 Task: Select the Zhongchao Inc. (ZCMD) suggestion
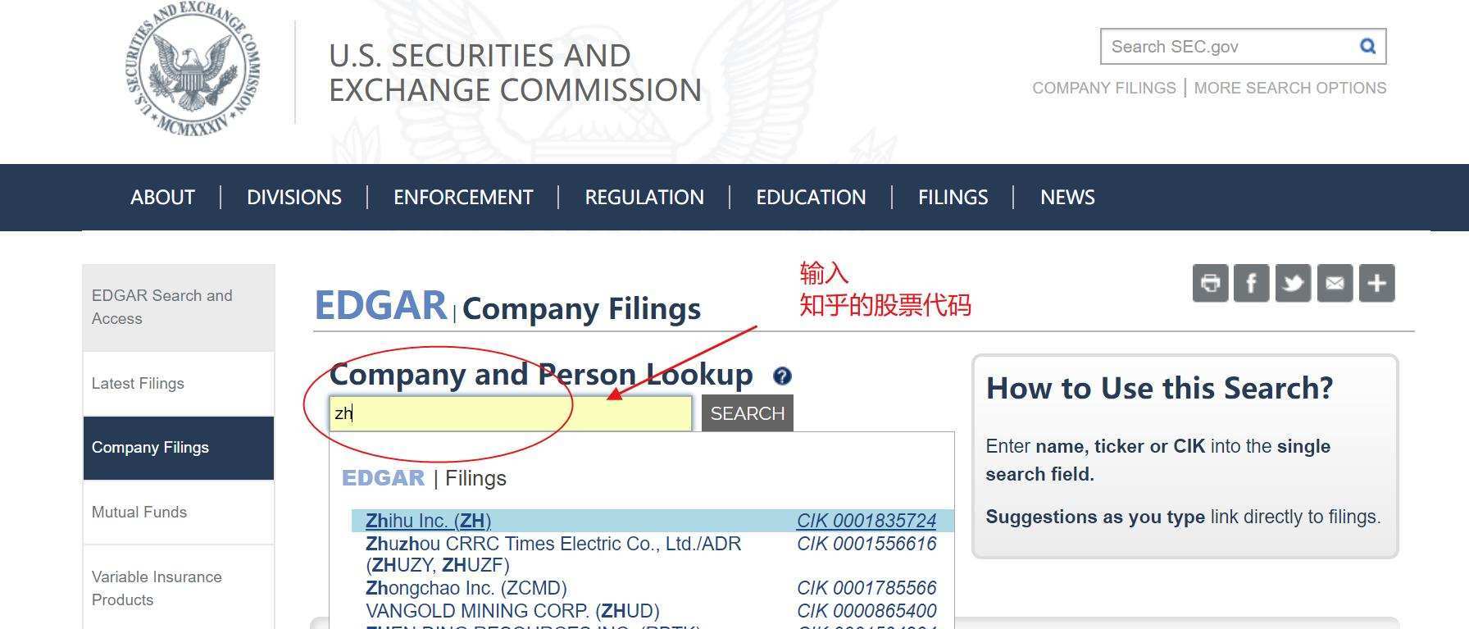tap(466, 589)
